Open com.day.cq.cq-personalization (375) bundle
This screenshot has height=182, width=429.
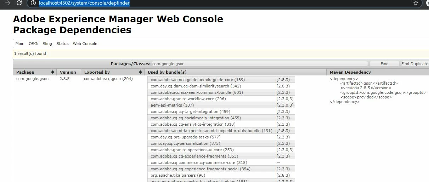[185, 143]
